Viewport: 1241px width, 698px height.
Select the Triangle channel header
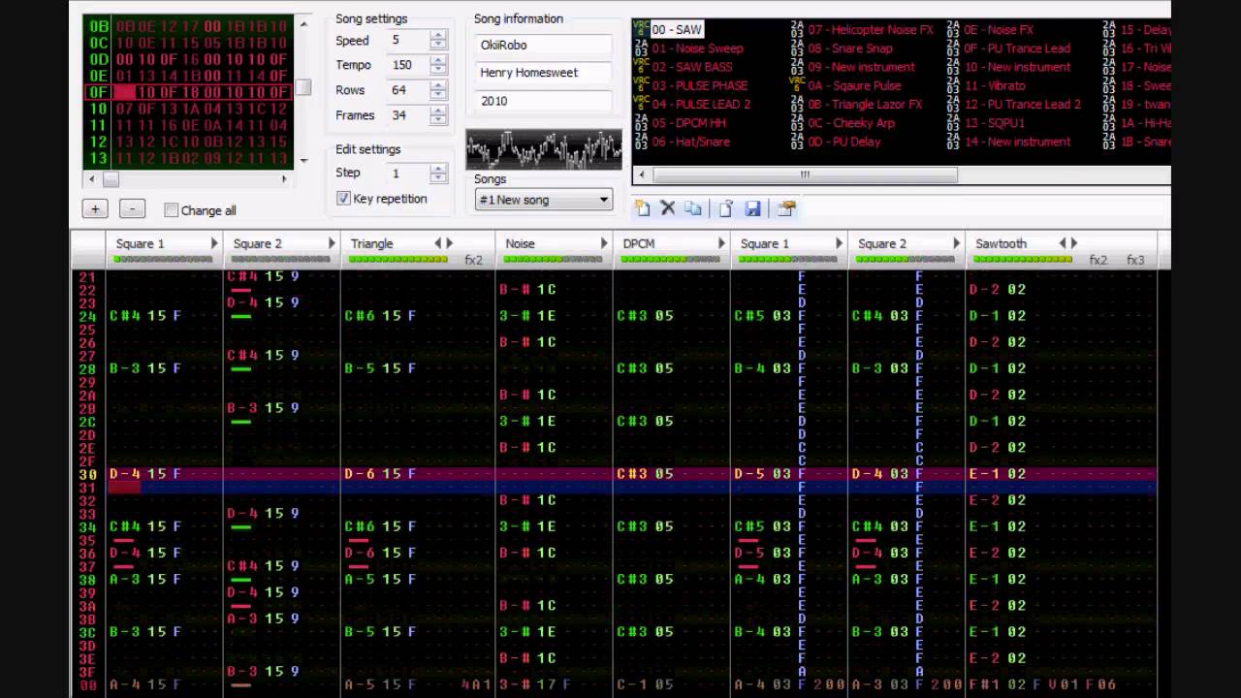372,243
